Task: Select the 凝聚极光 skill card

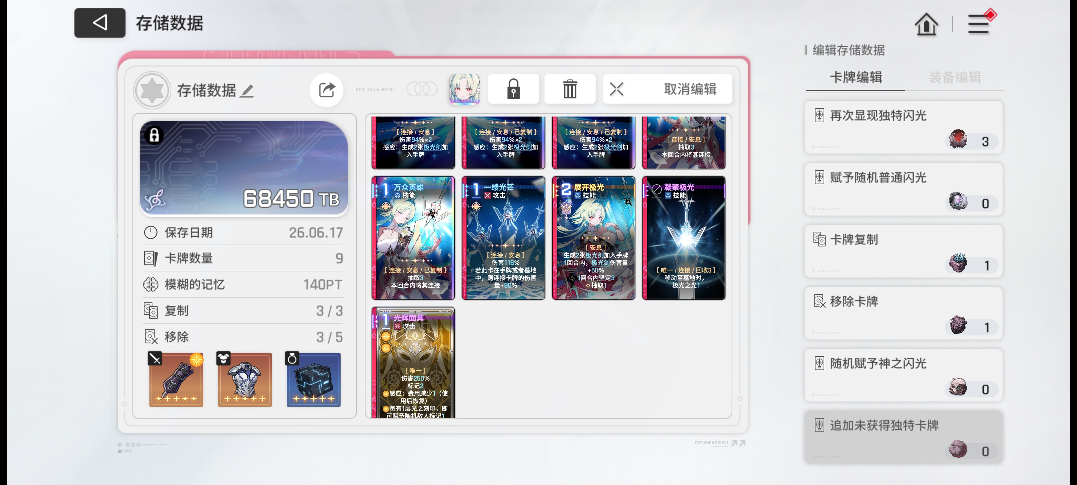Action: (x=684, y=238)
